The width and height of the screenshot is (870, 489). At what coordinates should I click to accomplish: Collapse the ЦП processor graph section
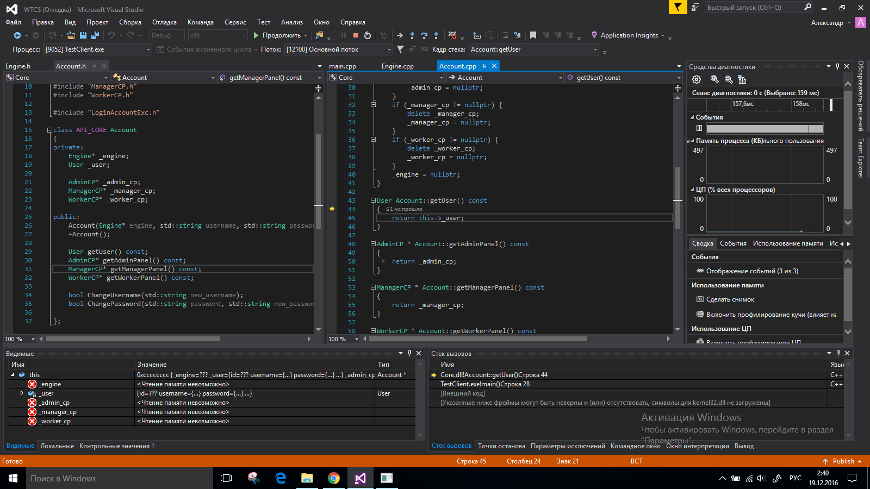692,190
